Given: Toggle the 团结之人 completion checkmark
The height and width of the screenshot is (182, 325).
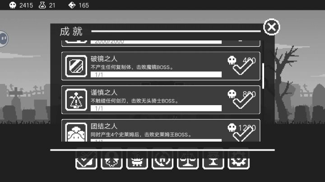Looking at the screenshot, I should 243,134.
